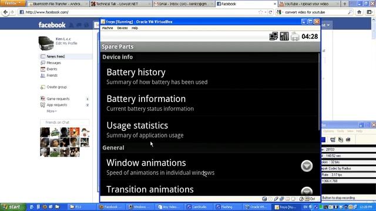Open CamStudio Tools menu
This screenshot has height=211, width=376.
[341, 131]
